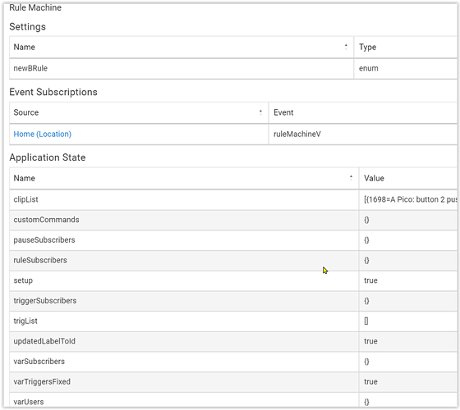The width and height of the screenshot is (460, 410).
Task: Click the Rule Machine title text
Action: 35,7
